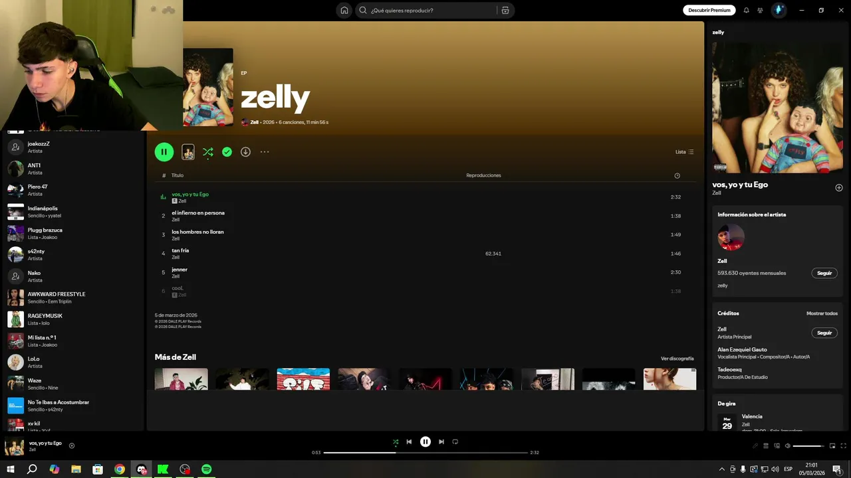Open 'No Te Ibas a Acostumbrar' single

point(73,406)
